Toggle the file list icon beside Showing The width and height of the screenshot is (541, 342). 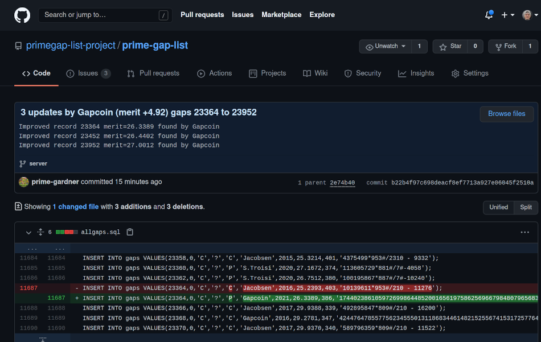click(x=18, y=207)
